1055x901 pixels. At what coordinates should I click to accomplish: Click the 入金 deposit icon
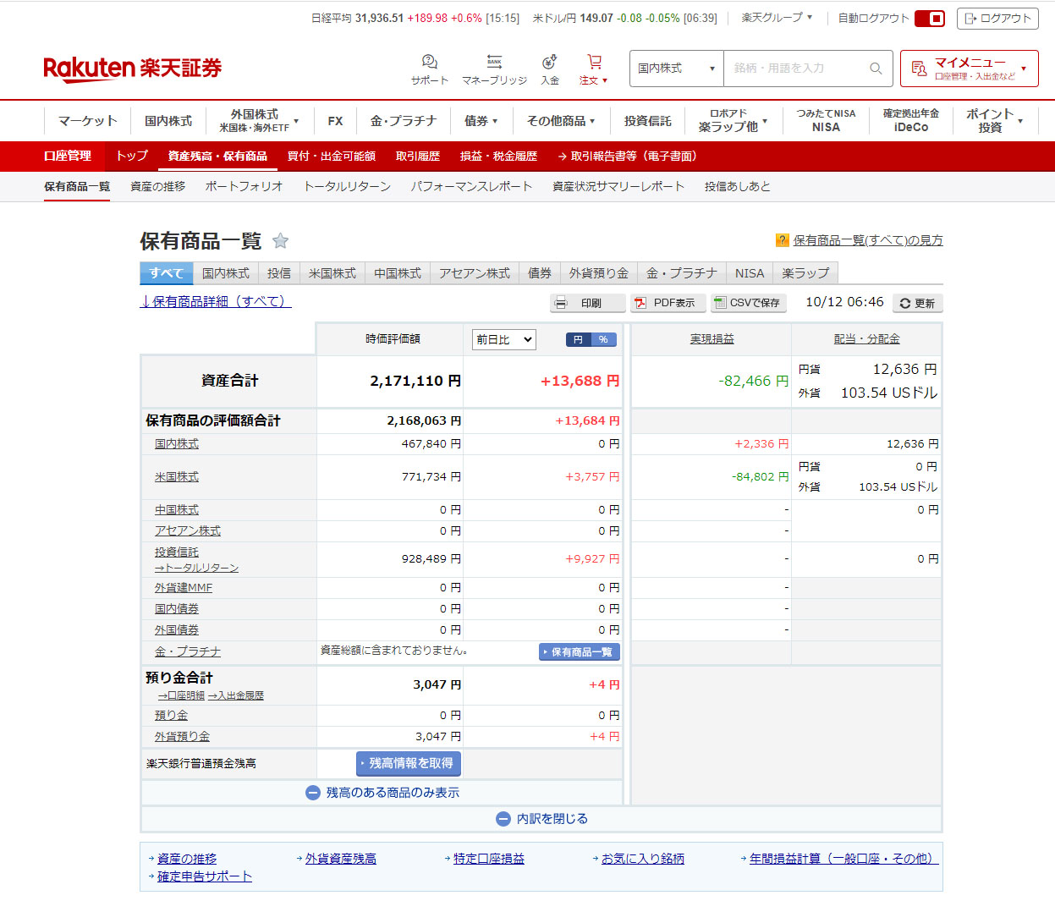pyautogui.click(x=550, y=63)
